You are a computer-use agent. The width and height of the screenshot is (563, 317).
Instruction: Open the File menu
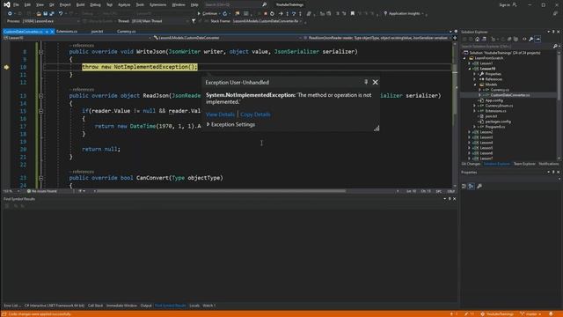[x=16, y=4]
